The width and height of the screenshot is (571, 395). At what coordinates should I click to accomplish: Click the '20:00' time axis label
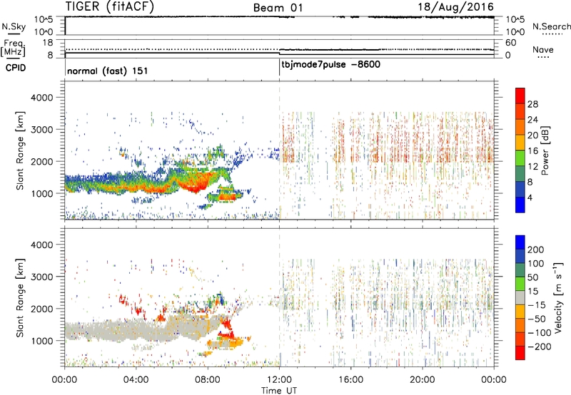(x=423, y=380)
